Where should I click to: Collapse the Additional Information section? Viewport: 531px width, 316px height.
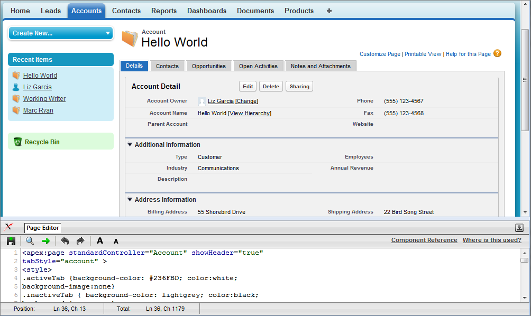point(130,144)
